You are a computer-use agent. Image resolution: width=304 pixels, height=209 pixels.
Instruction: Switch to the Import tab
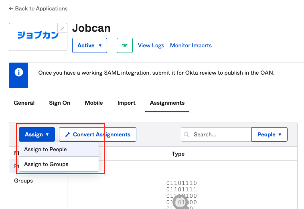coord(126,103)
